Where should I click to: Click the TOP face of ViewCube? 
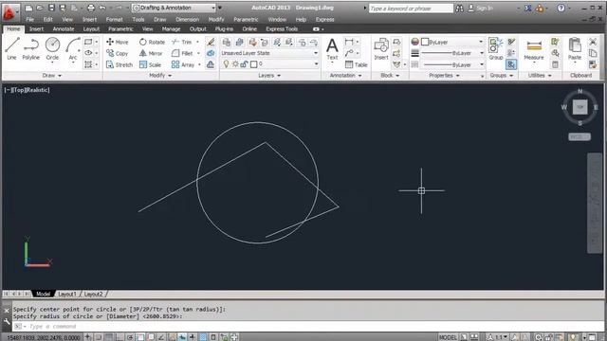pyautogui.click(x=579, y=107)
